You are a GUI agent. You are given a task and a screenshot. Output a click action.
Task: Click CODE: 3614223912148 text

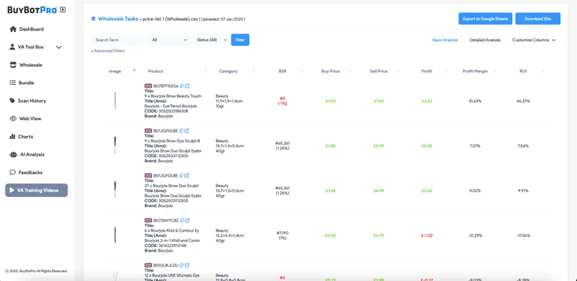pos(166,246)
